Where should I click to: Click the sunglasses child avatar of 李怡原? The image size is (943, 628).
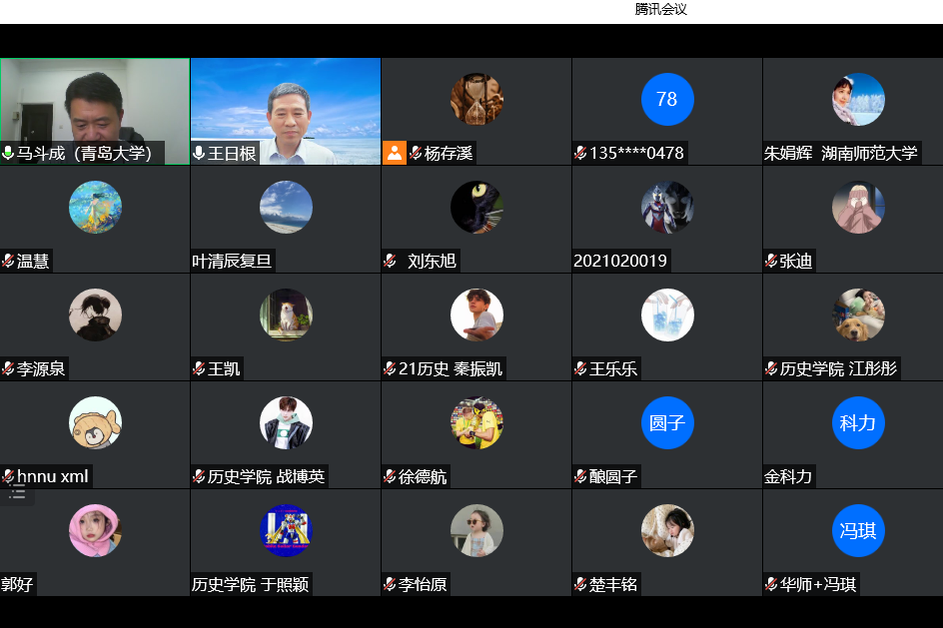coord(476,530)
